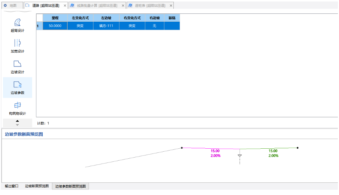Viewport: 339px width, 195px height.
Task: Select the 50.0000 mileage cell
Action: (55, 26)
